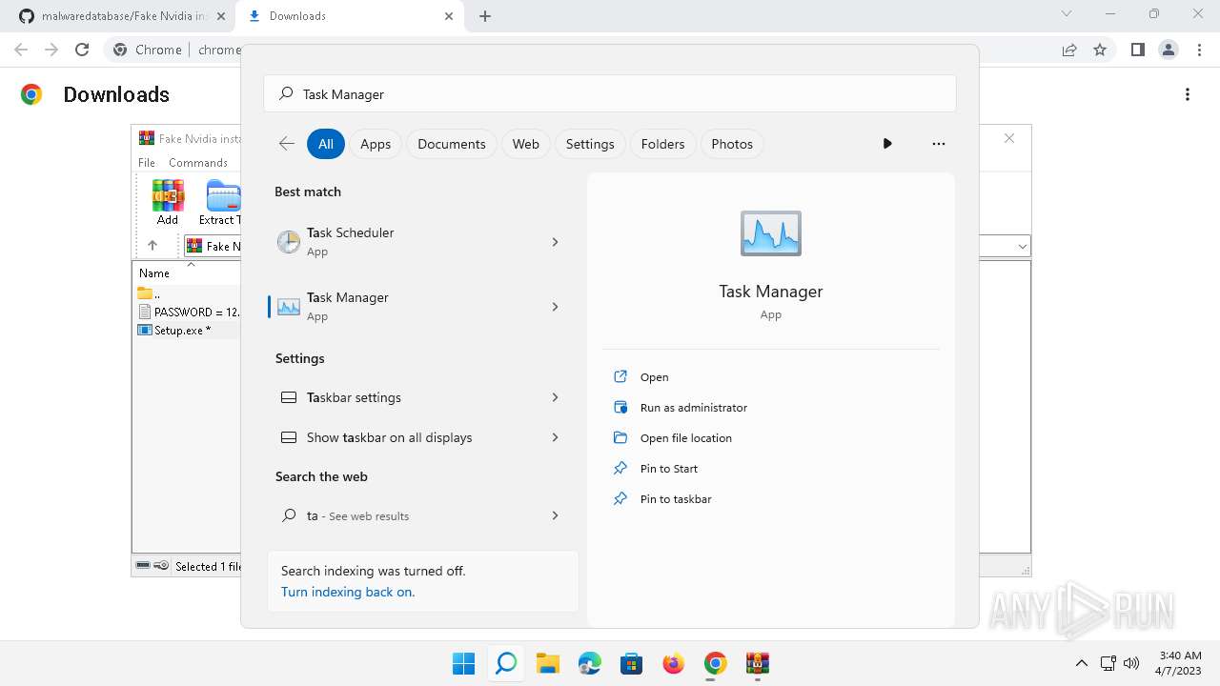The height and width of the screenshot is (686, 1220).
Task: Open Microsoft Edge from taskbar
Action: 589,663
